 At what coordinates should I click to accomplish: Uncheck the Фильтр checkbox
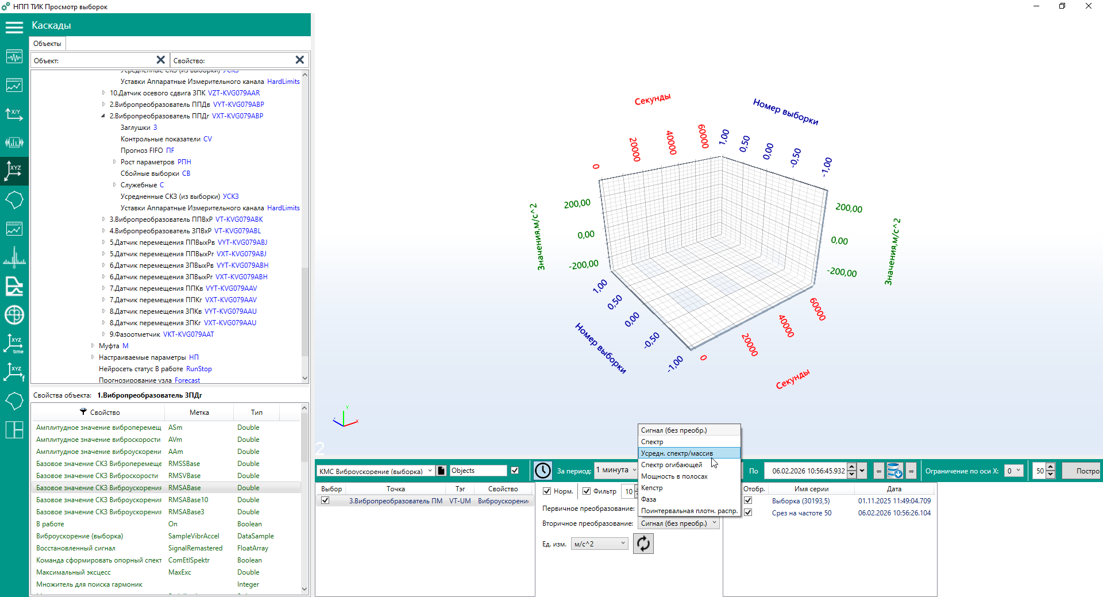point(587,491)
